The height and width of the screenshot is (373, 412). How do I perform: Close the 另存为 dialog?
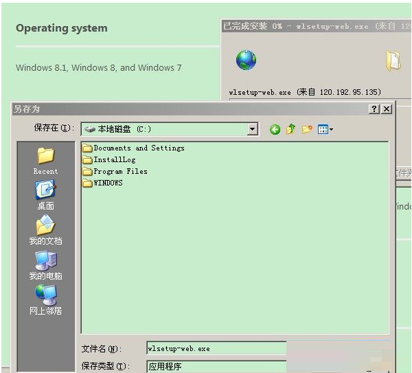[387, 109]
